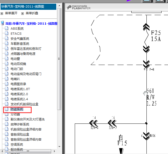
Task: Click the page icon beside 电喷系统2.0
Action: (7, 94)
